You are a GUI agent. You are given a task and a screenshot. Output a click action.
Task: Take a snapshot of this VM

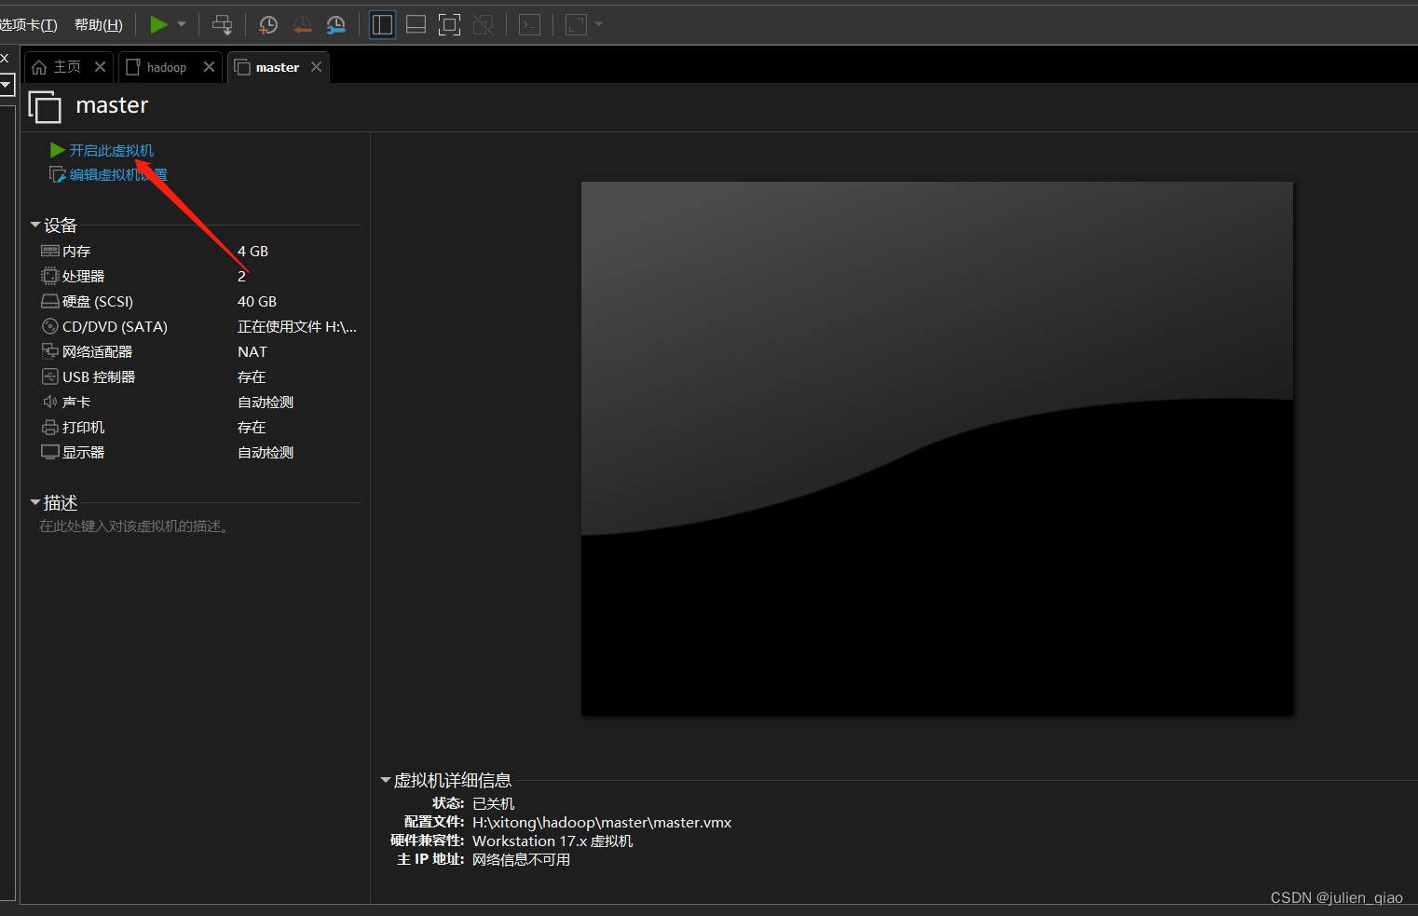[268, 24]
